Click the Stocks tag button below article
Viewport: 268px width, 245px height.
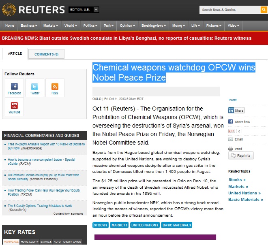101,225
